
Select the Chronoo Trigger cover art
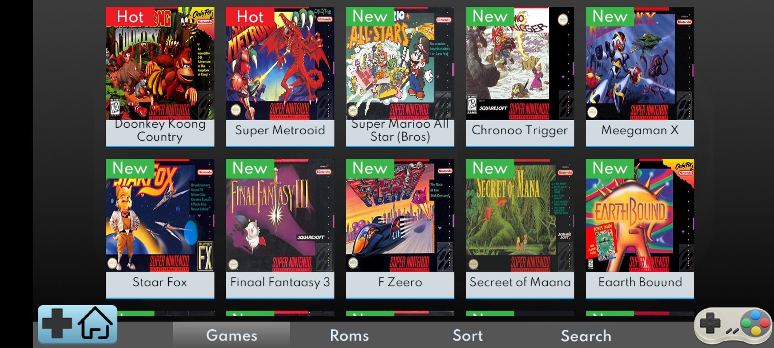520,63
